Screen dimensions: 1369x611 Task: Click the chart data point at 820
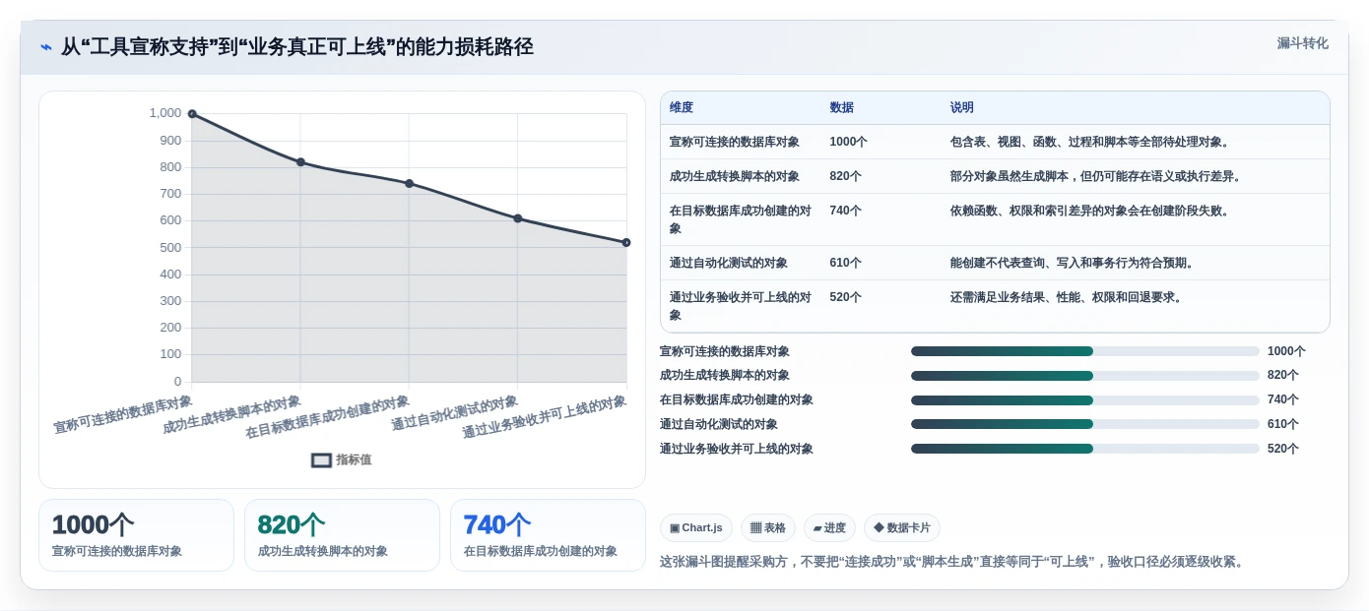click(300, 162)
